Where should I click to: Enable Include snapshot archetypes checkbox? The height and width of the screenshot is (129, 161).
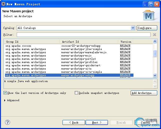76,93
